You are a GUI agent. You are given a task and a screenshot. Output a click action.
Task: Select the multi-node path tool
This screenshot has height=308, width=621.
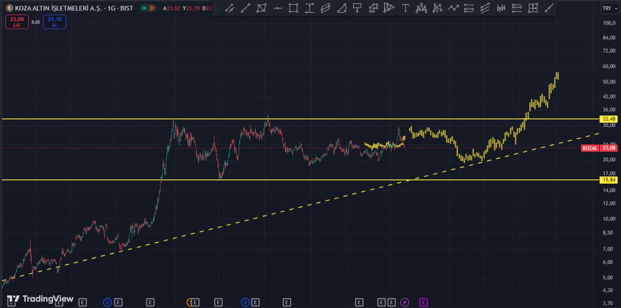[373, 8]
